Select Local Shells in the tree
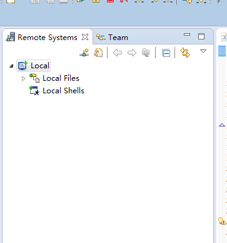 point(57,91)
